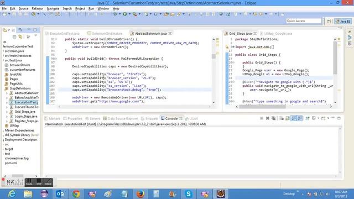Click the second view tab beside Package Explorer

click(x=20, y=30)
